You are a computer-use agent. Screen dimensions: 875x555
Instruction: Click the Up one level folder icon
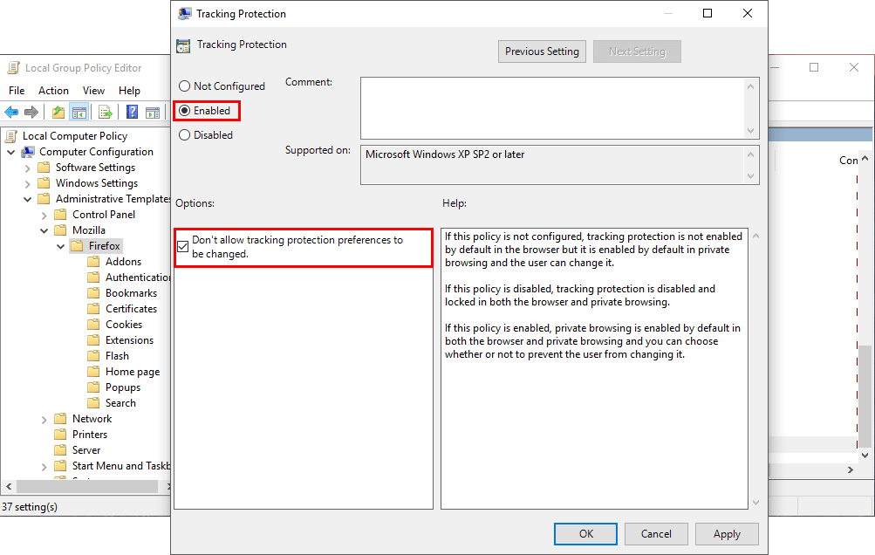coord(58,111)
